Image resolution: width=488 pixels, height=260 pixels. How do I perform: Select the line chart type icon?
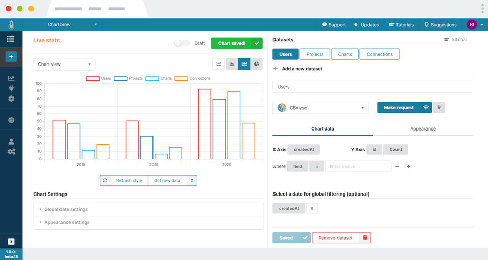point(219,64)
